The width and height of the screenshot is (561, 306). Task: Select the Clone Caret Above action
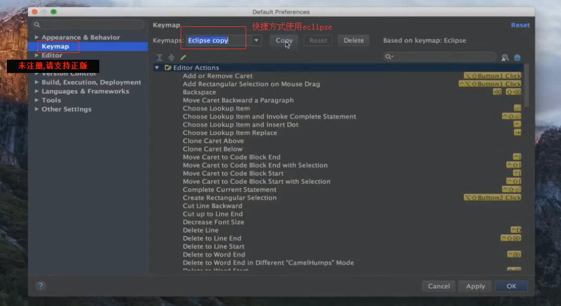[213, 141]
